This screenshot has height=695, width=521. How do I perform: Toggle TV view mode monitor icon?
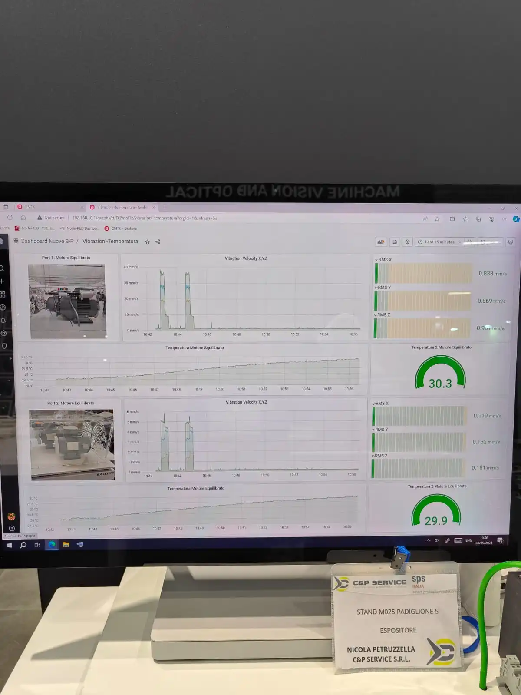[x=511, y=242]
